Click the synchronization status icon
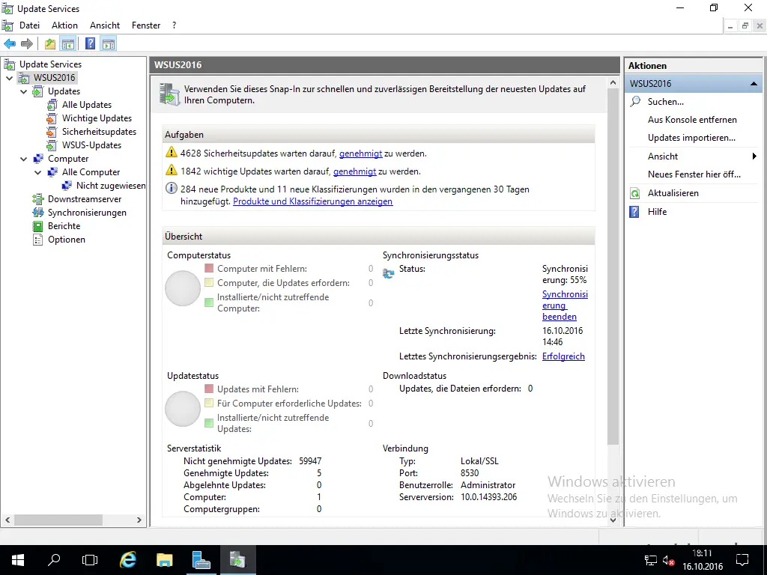The width and height of the screenshot is (767, 575). coord(389,273)
